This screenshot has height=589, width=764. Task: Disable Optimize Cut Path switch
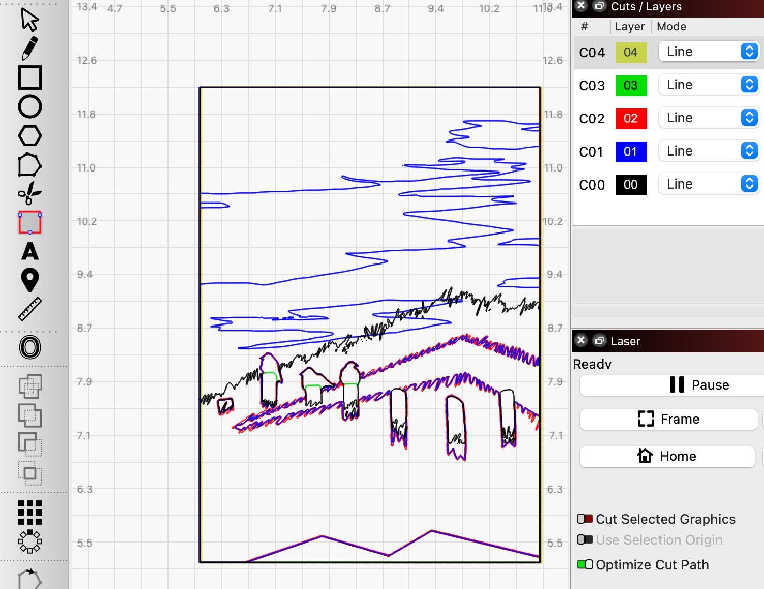pos(585,564)
